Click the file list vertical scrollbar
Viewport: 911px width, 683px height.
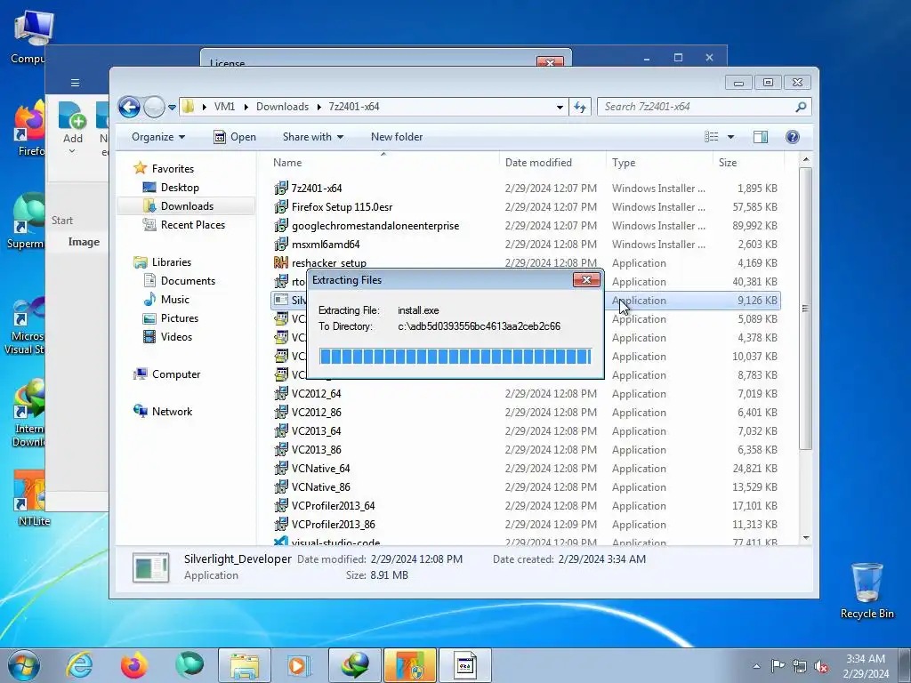click(x=805, y=308)
